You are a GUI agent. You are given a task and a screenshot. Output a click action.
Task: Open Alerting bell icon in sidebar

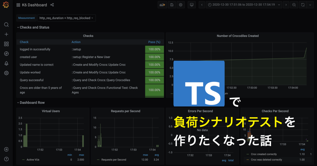click(6, 63)
